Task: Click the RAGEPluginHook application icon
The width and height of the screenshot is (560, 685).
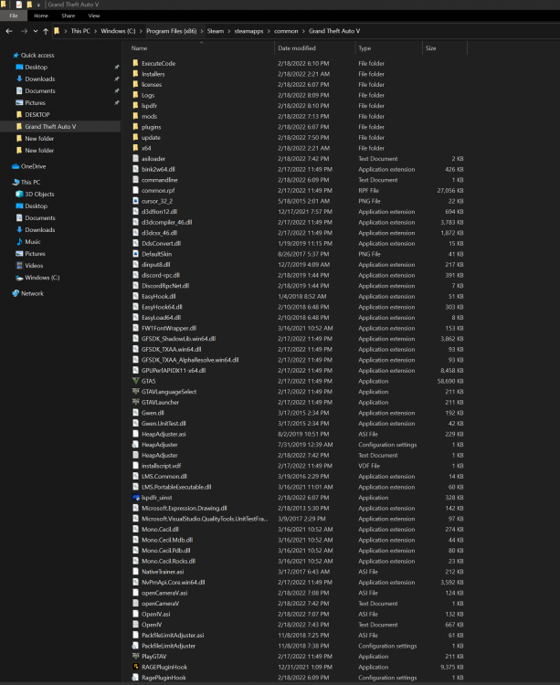Action: 136,667
